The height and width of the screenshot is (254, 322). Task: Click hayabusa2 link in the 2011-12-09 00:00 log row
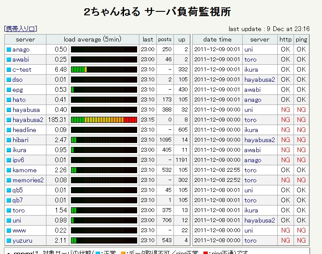pos(259,140)
